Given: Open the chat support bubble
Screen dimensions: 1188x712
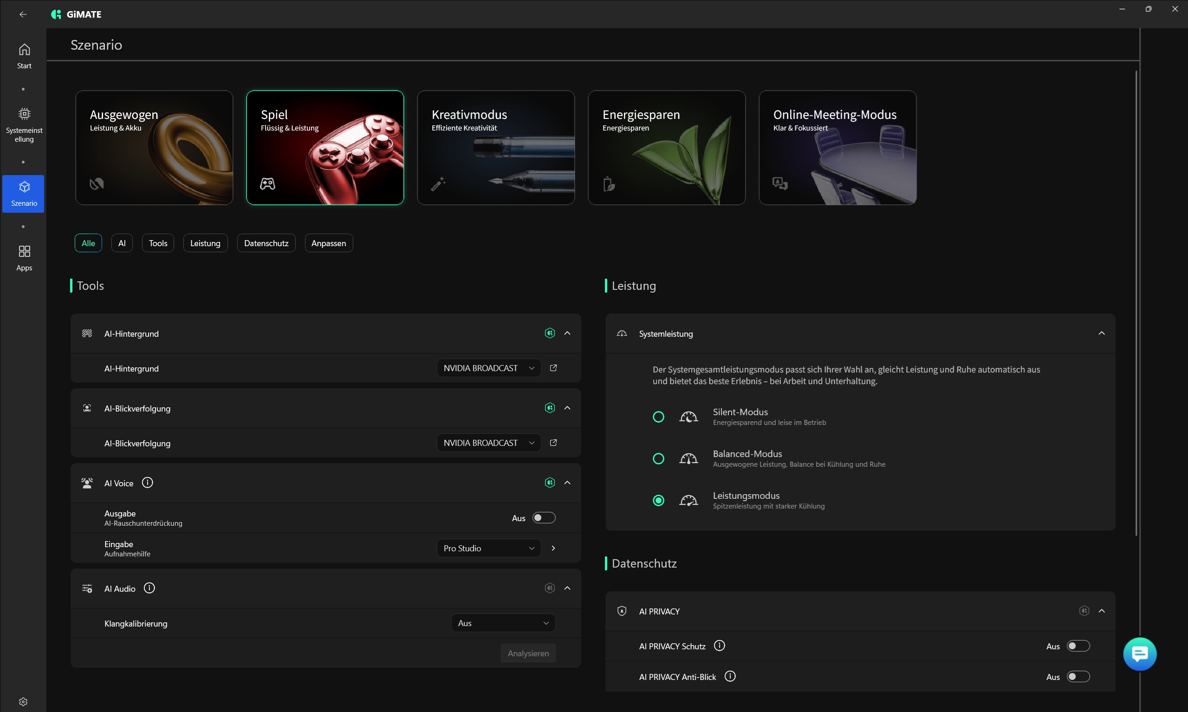Looking at the screenshot, I should [x=1139, y=653].
